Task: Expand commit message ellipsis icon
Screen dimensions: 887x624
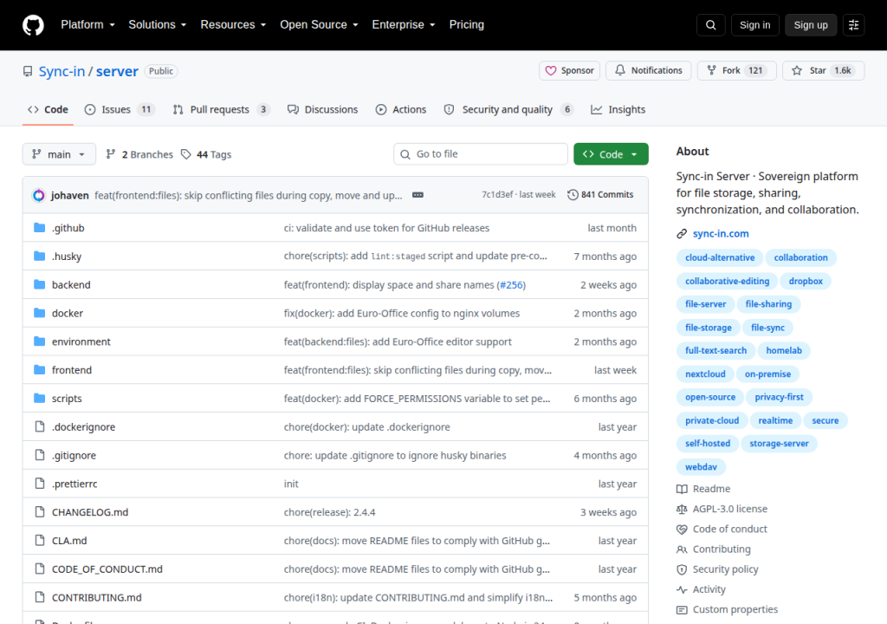Action: click(418, 195)
